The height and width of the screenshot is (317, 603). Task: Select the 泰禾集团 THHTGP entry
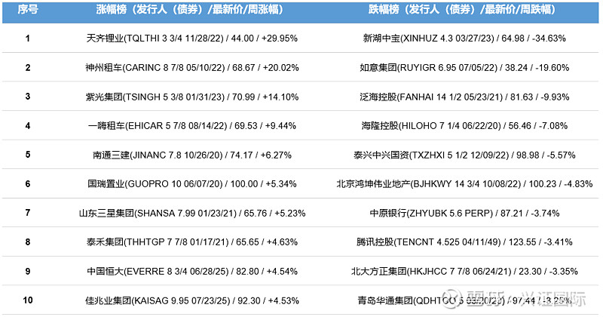point(192,242)
